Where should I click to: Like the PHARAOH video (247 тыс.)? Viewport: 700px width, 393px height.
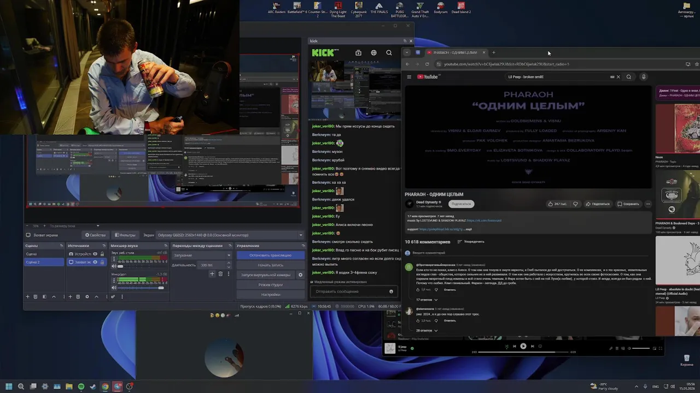click(557, 204)
